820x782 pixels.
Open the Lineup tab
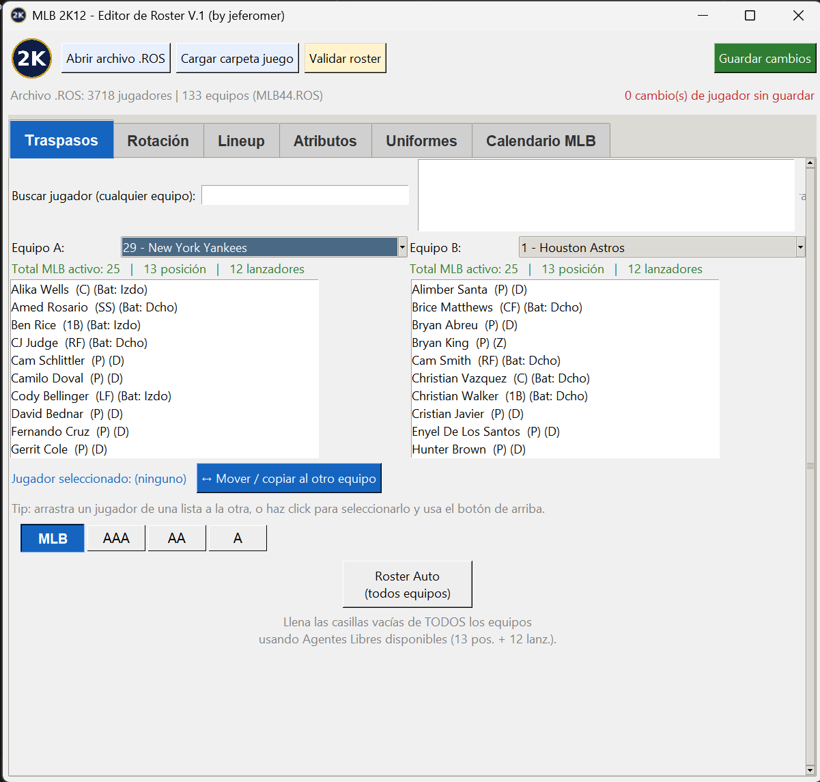tap(241, 141)
